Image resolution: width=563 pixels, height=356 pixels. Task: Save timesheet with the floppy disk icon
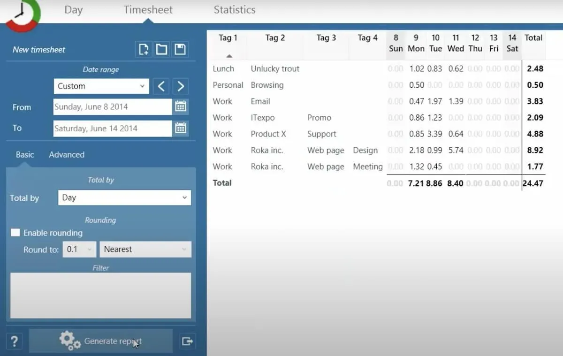(180, 49)
